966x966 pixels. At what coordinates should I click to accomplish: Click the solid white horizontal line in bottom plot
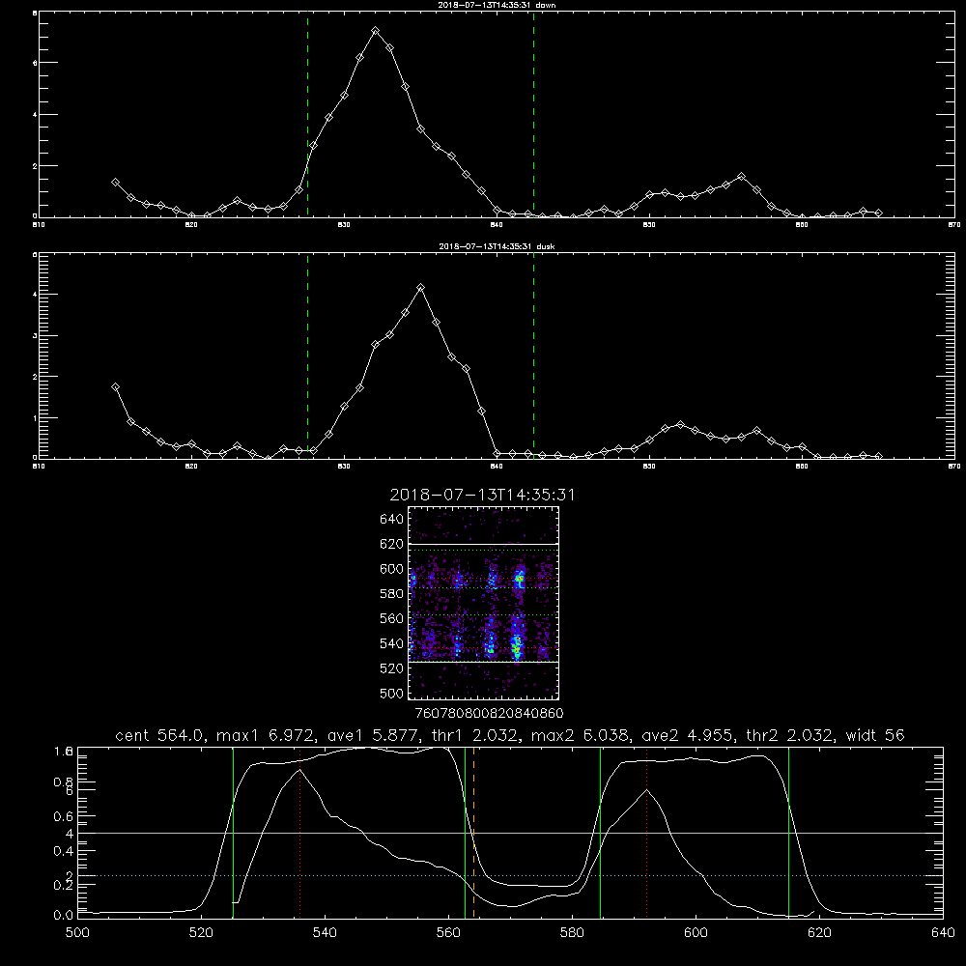(x=510, y=833)
